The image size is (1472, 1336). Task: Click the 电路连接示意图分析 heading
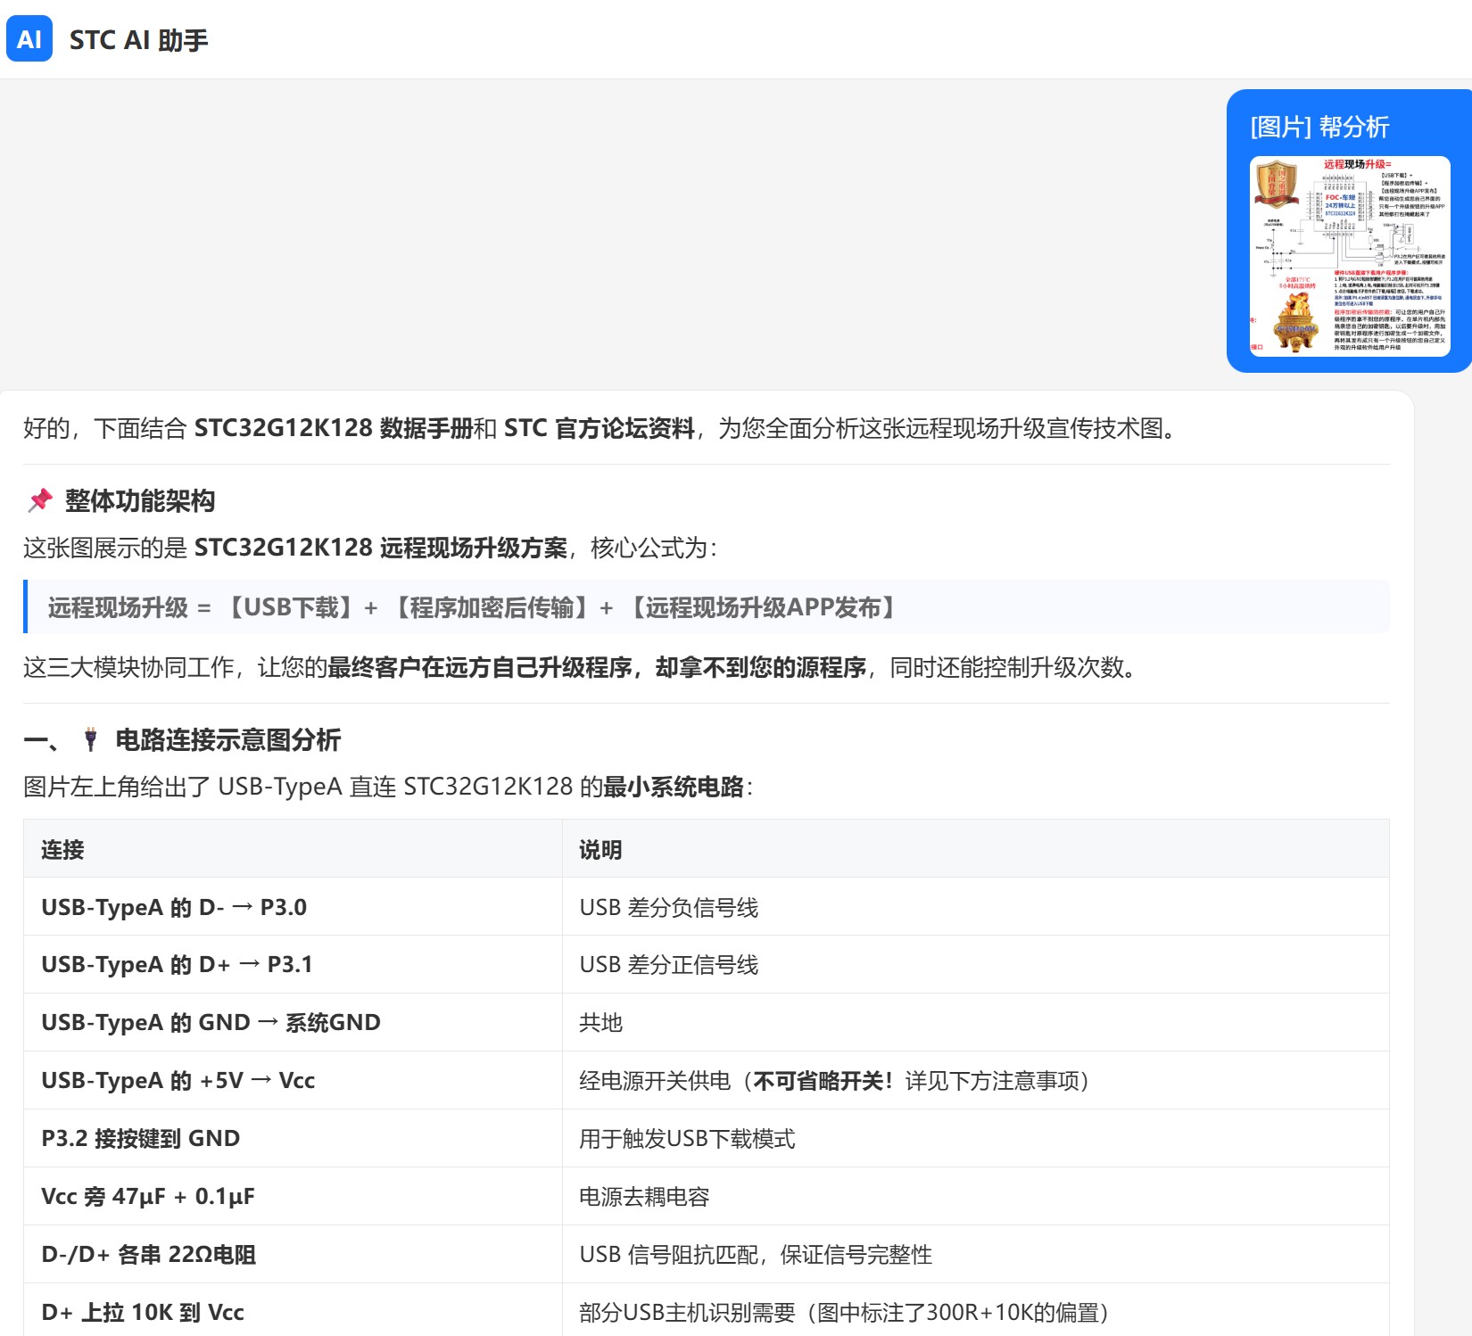pyautogui.click(x=228, y=739)
